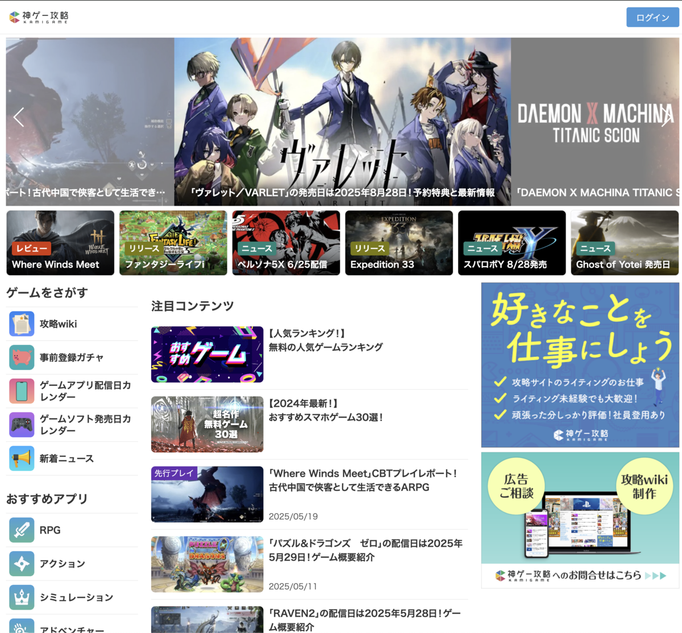Open the ヴァレット VARLET banner slide

pos(342,122)
